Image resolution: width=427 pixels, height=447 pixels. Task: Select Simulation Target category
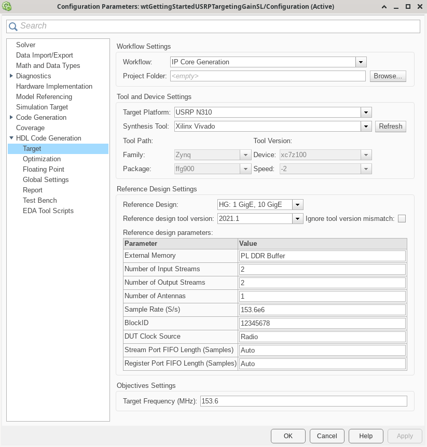(x=42, y=107)
